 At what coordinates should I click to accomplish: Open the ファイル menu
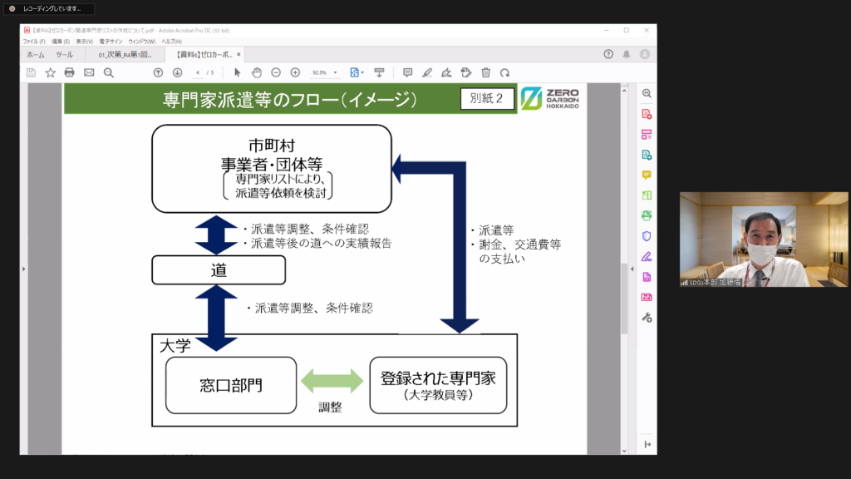tap(34, 41)
